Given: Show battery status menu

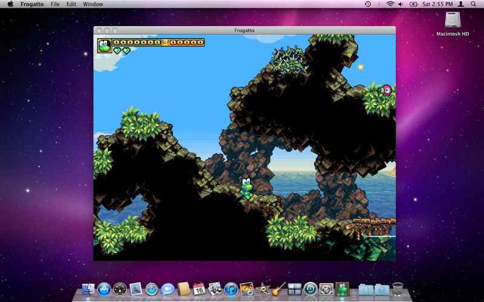Looking at the screenshot, I should (x=413, y=4).
